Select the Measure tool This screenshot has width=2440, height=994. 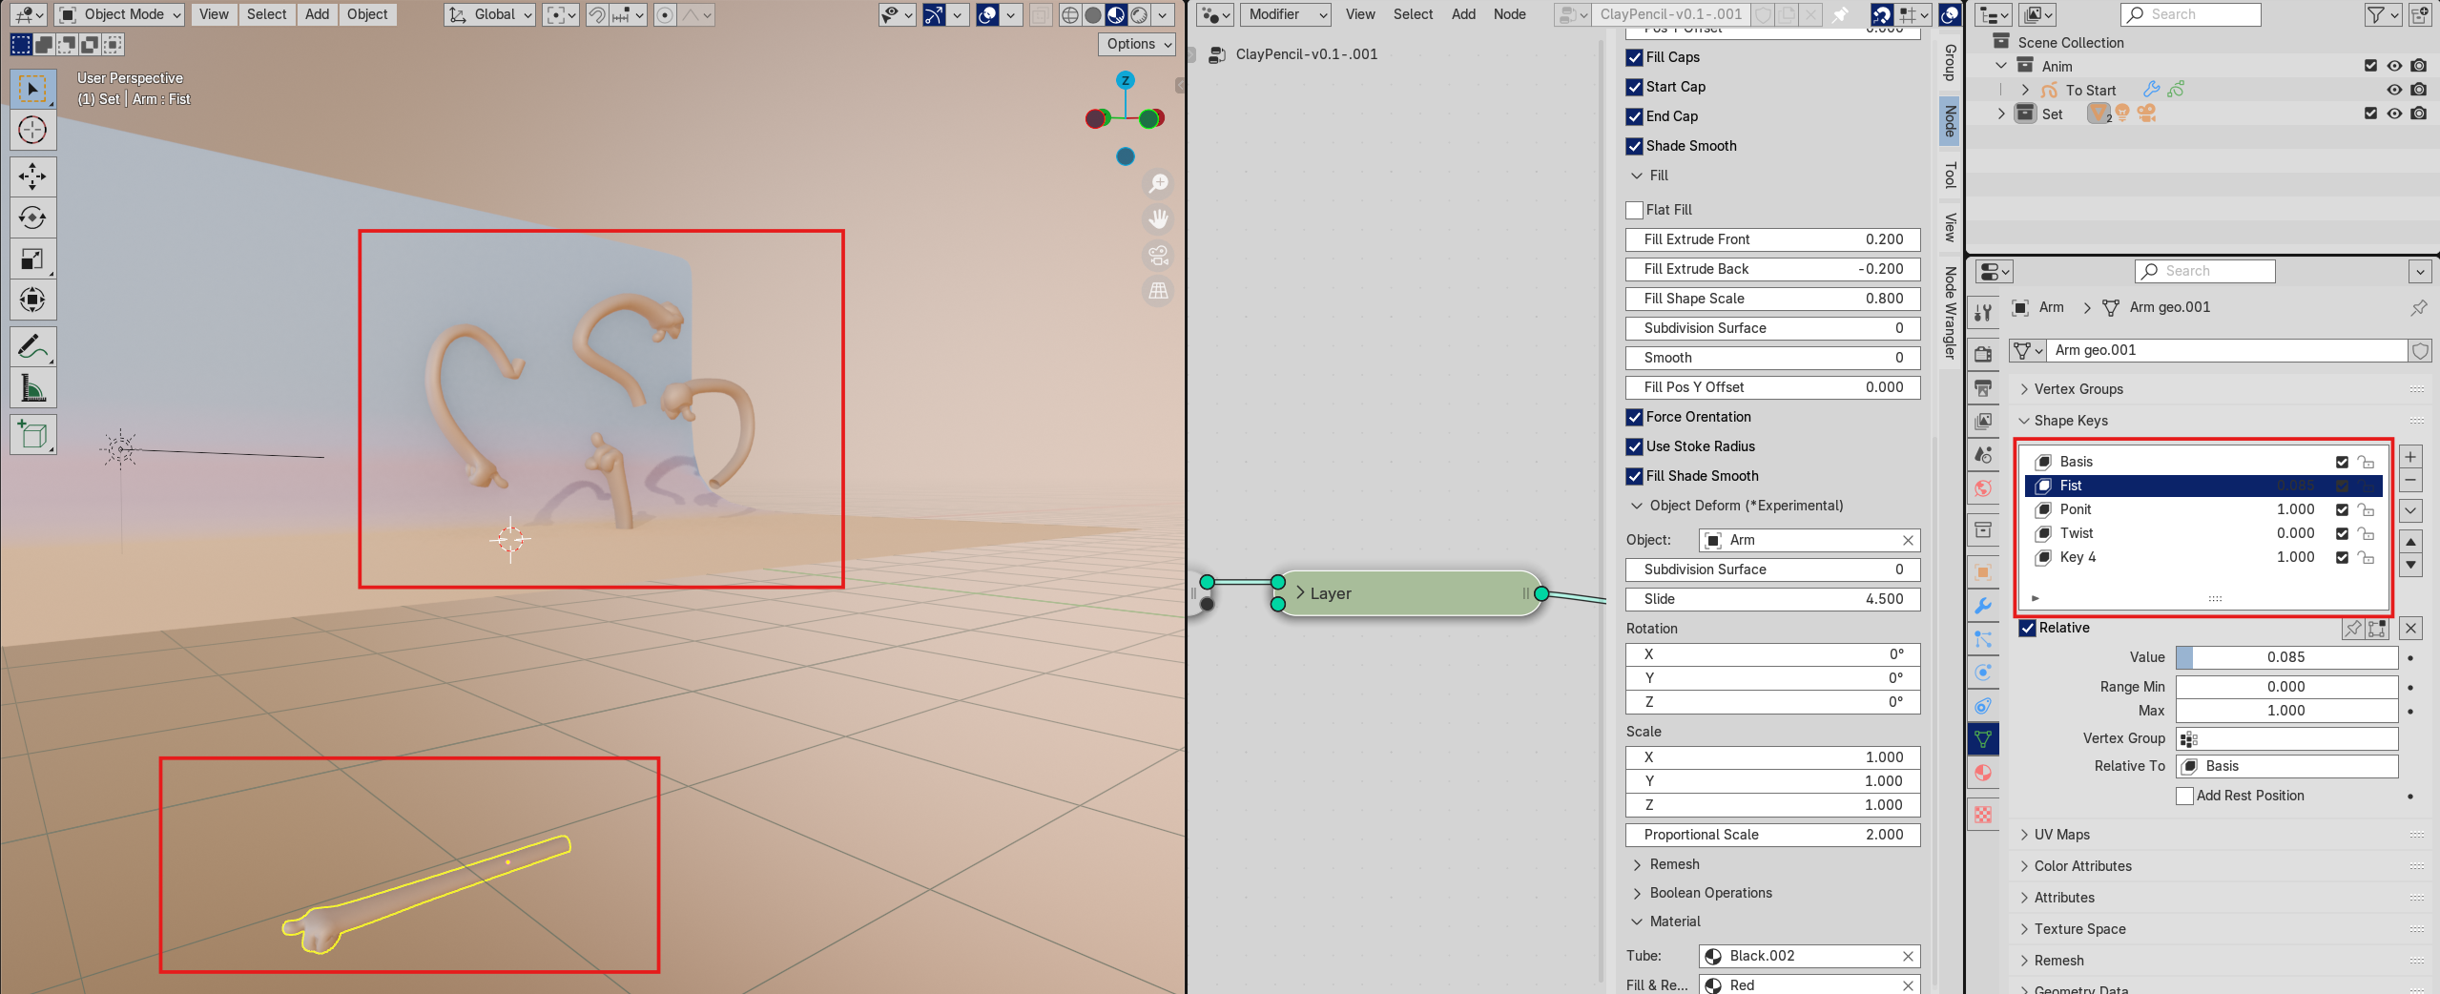pyautogui.click(x=32, y=388)
